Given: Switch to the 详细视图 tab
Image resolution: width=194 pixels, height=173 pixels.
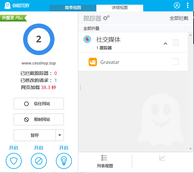Looking at the screenshot, I should click(x=120, y=8).
